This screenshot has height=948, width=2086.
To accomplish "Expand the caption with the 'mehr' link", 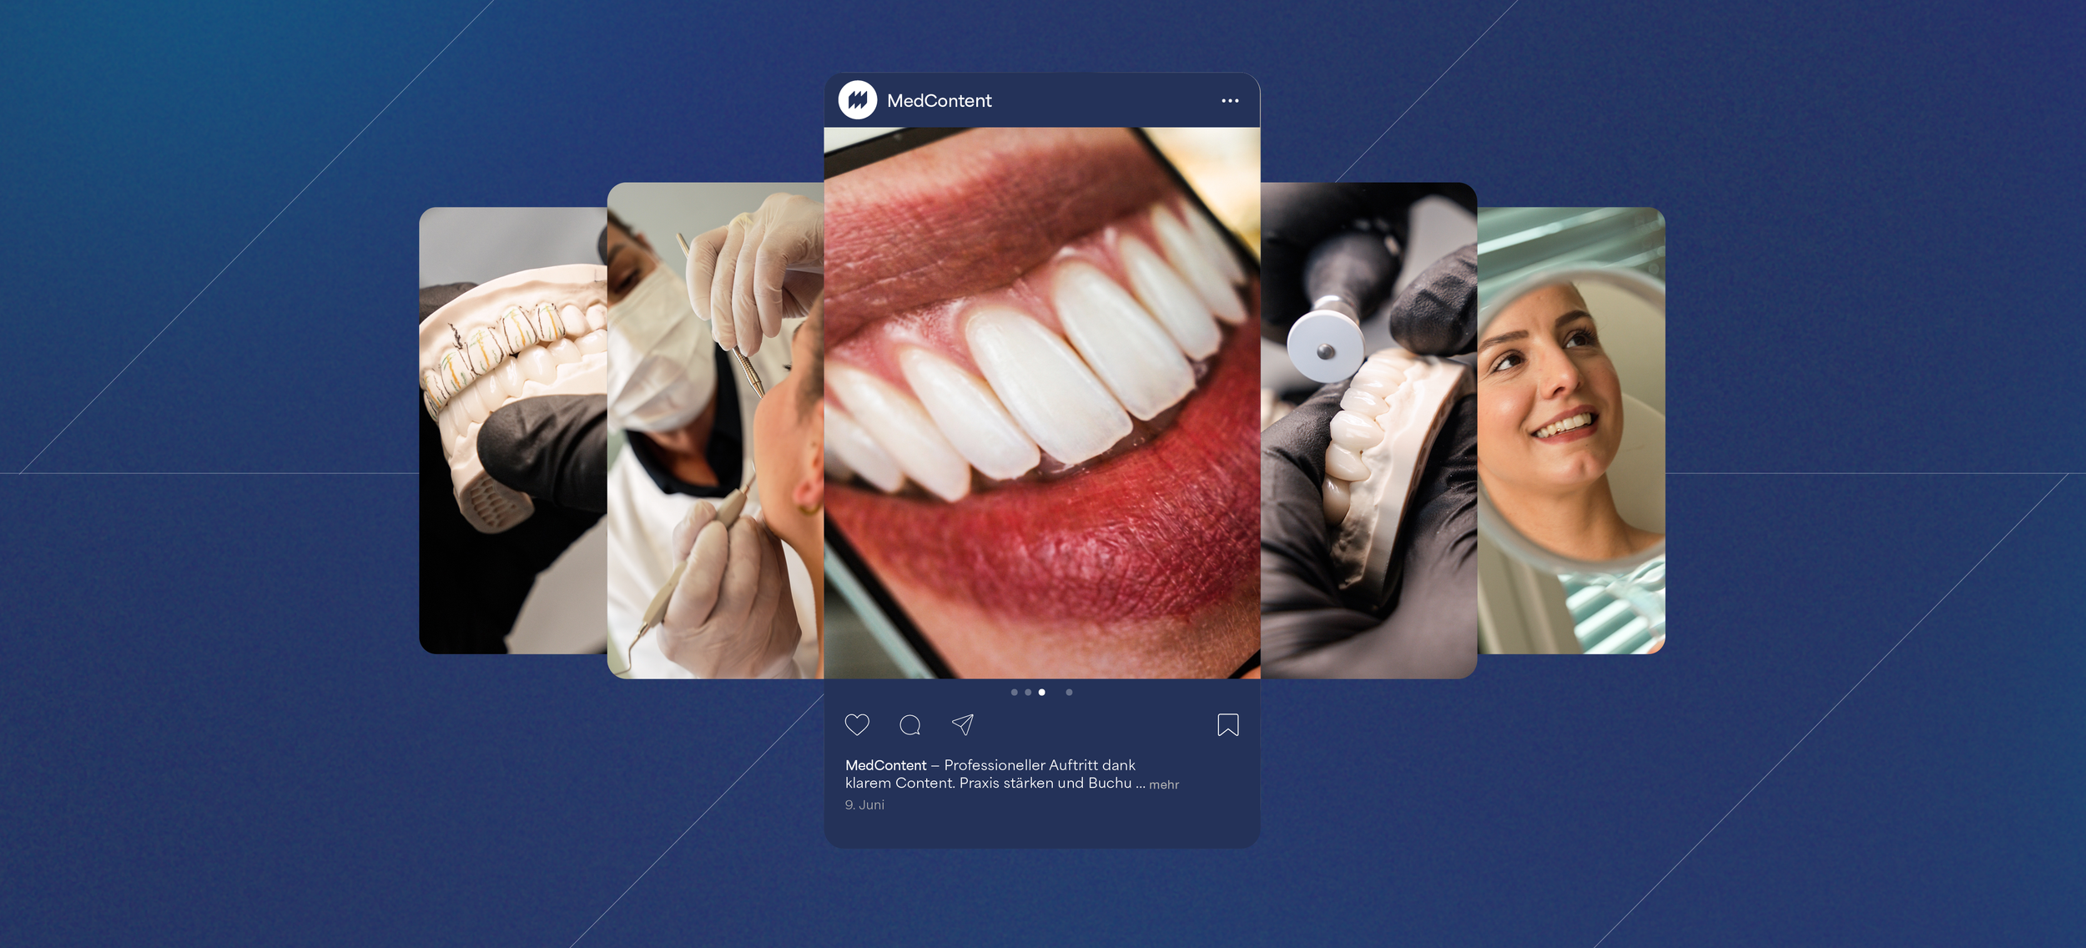I will pyautogui.click(x=1164, y=784).
